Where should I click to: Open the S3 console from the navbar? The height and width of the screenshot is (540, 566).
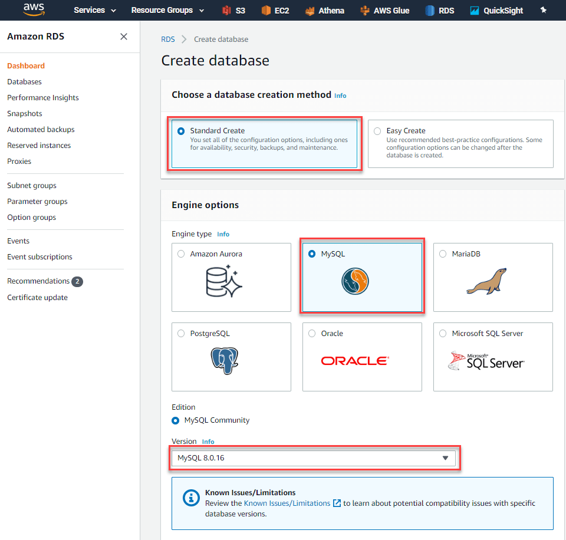(233, 9)
